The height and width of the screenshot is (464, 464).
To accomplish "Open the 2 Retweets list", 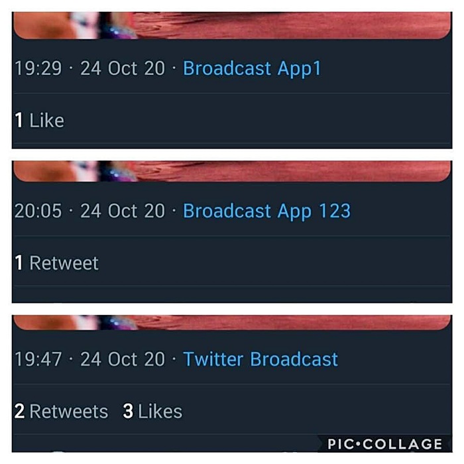I will pyautogui.click(x=61, y=412).
